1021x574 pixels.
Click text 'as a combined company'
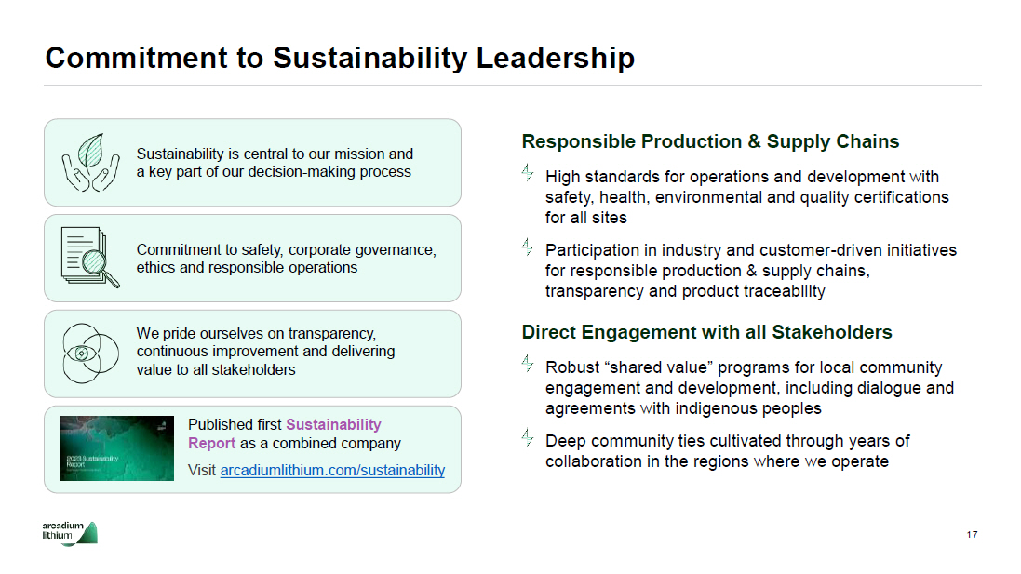[x=320, y=443]
